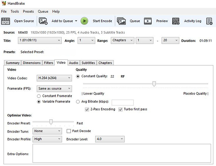Click in the Avg Bitrate input field
Viewport: 216px width, 166px height.
tap(123, 102)
